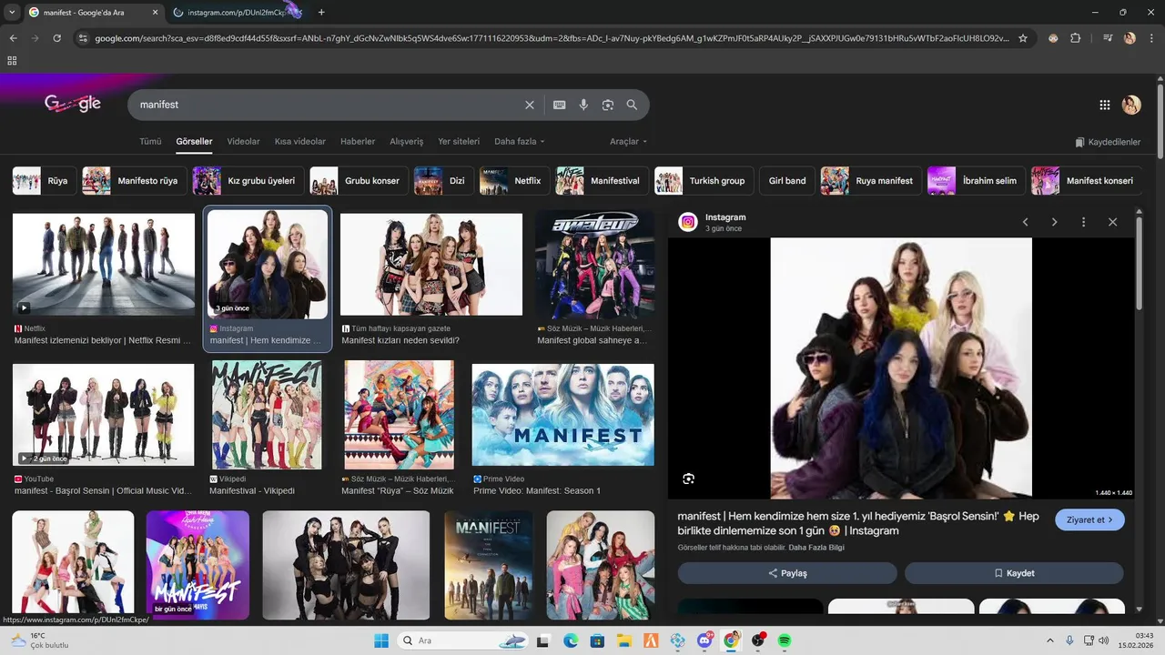The width and height of the screenshot is (1165, 655).
Task: Show hidden system tray icons
Action: point(1050,640)
